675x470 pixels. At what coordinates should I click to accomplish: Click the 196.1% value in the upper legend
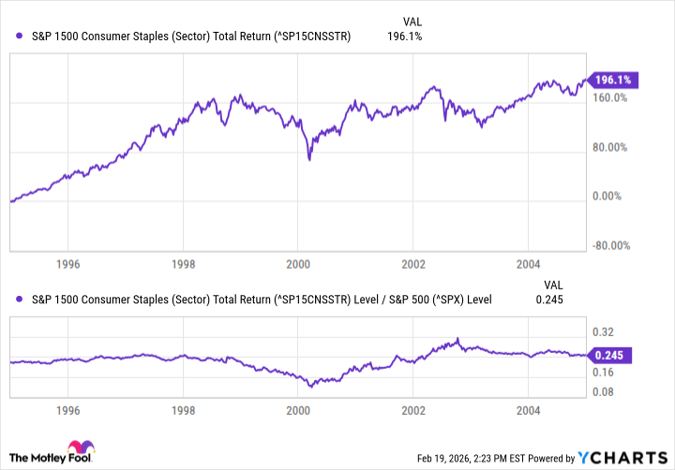point(405,37)
